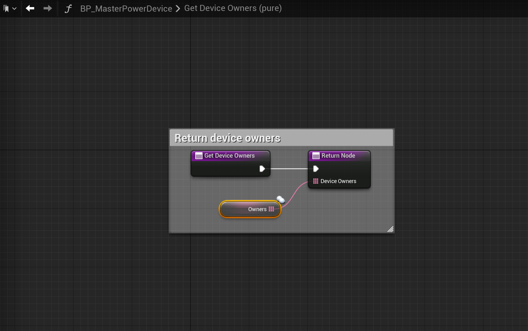Select the Return Node title bar

(338, 156)
